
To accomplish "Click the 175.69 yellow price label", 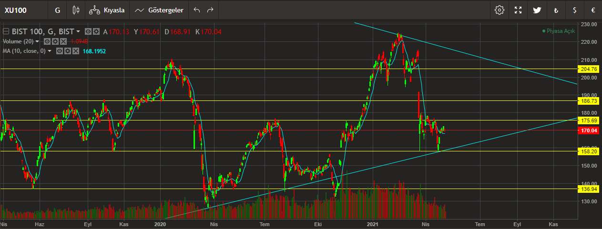I will tap(589, 120).
